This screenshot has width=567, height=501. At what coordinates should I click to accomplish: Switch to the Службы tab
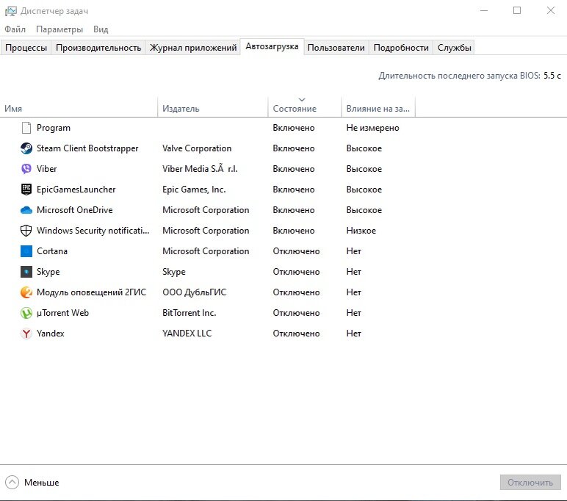[454, 48]
